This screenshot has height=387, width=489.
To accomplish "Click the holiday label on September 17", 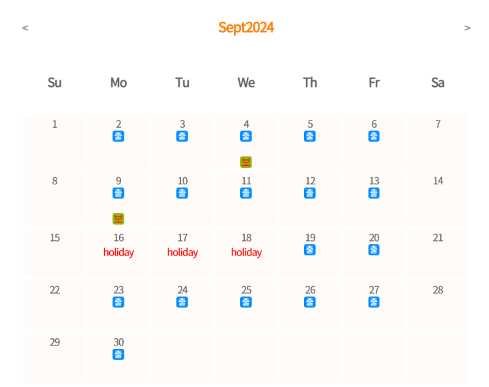I will [182, 252].
